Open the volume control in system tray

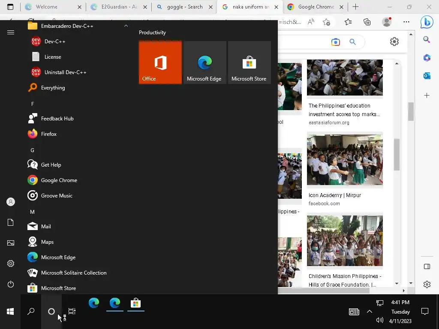[380, 320]
